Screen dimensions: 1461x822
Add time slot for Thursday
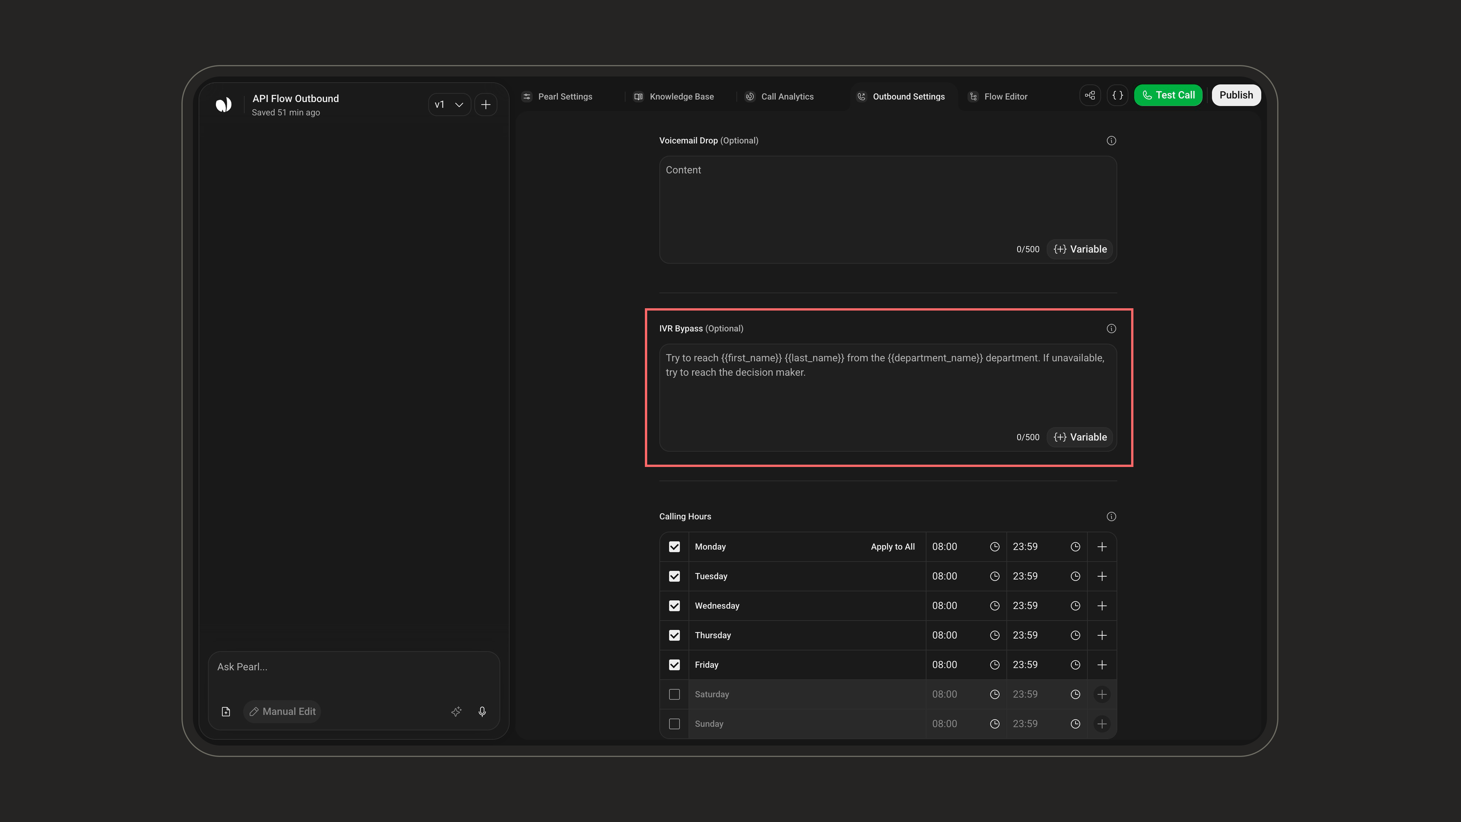pos(1101,635)
